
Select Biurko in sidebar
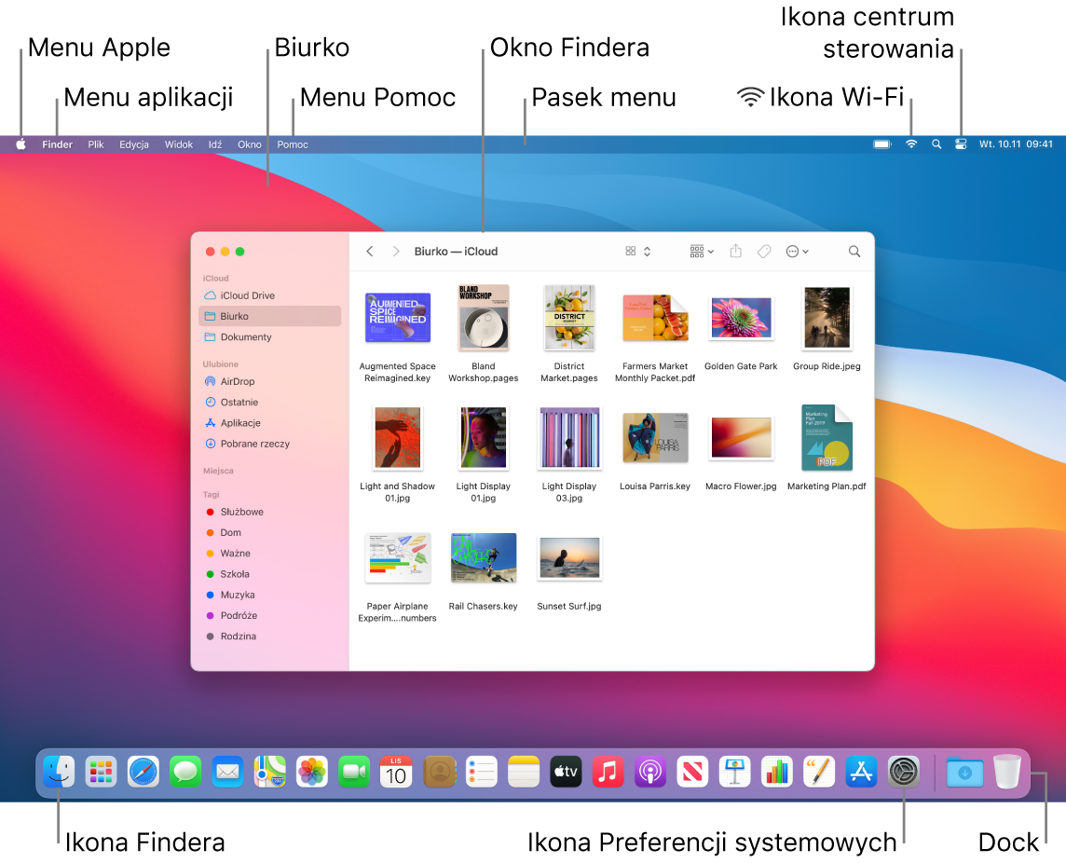click(x=270, y=316)
